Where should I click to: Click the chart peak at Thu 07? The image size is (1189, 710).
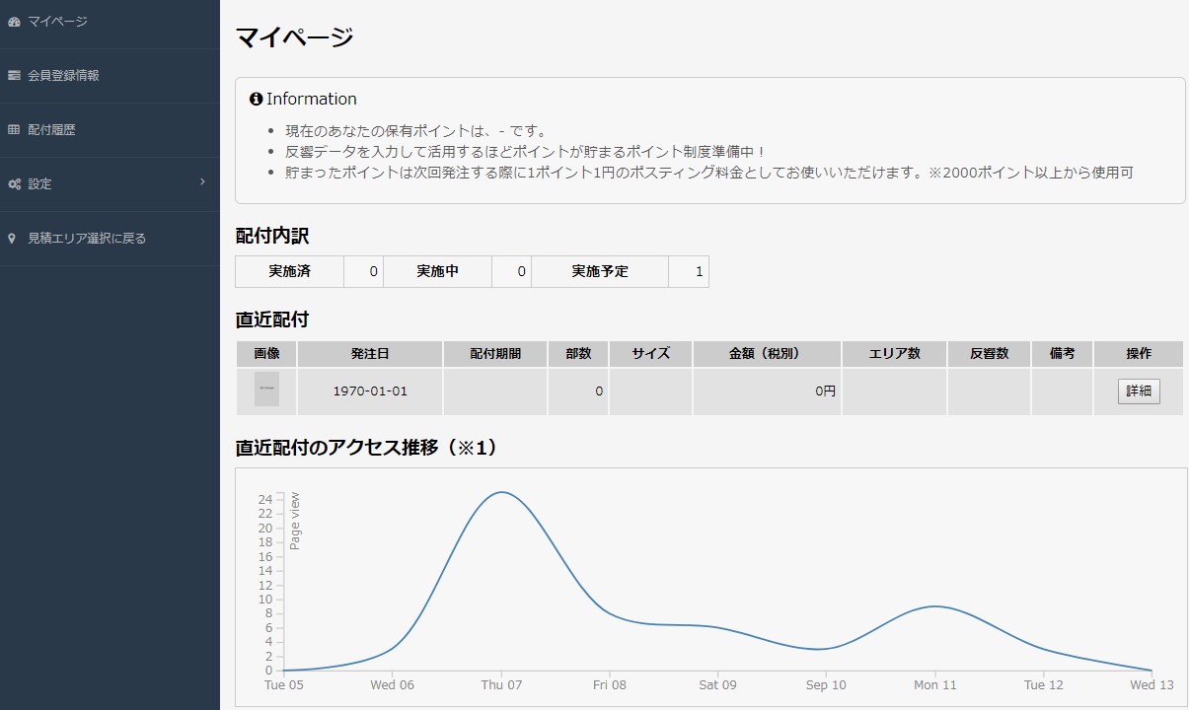point(501,492)
